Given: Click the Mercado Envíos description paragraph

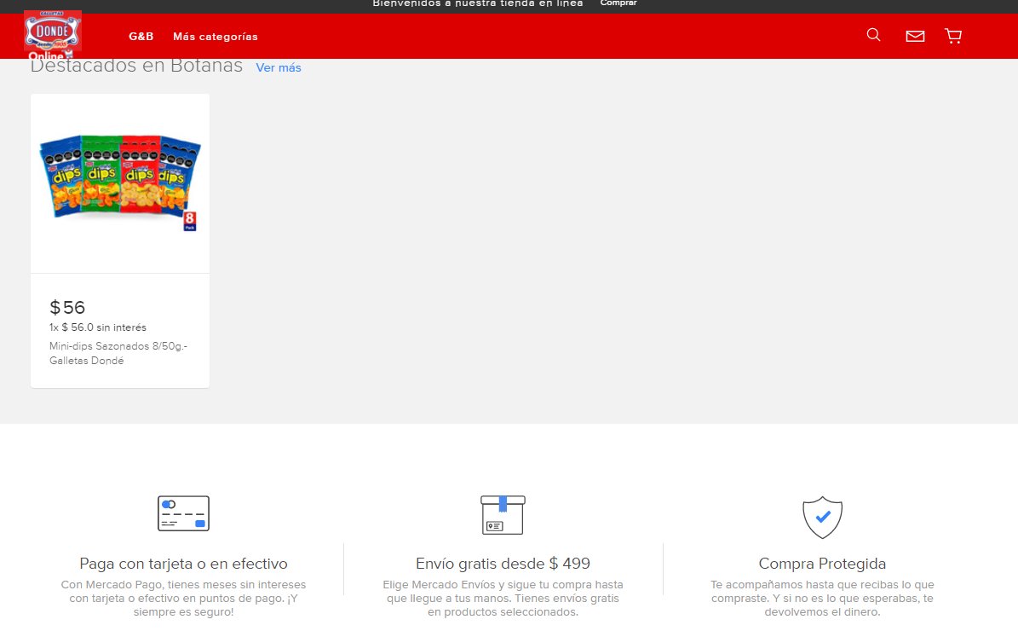Looking at the screenshot, I should click(x=503, y=599).
